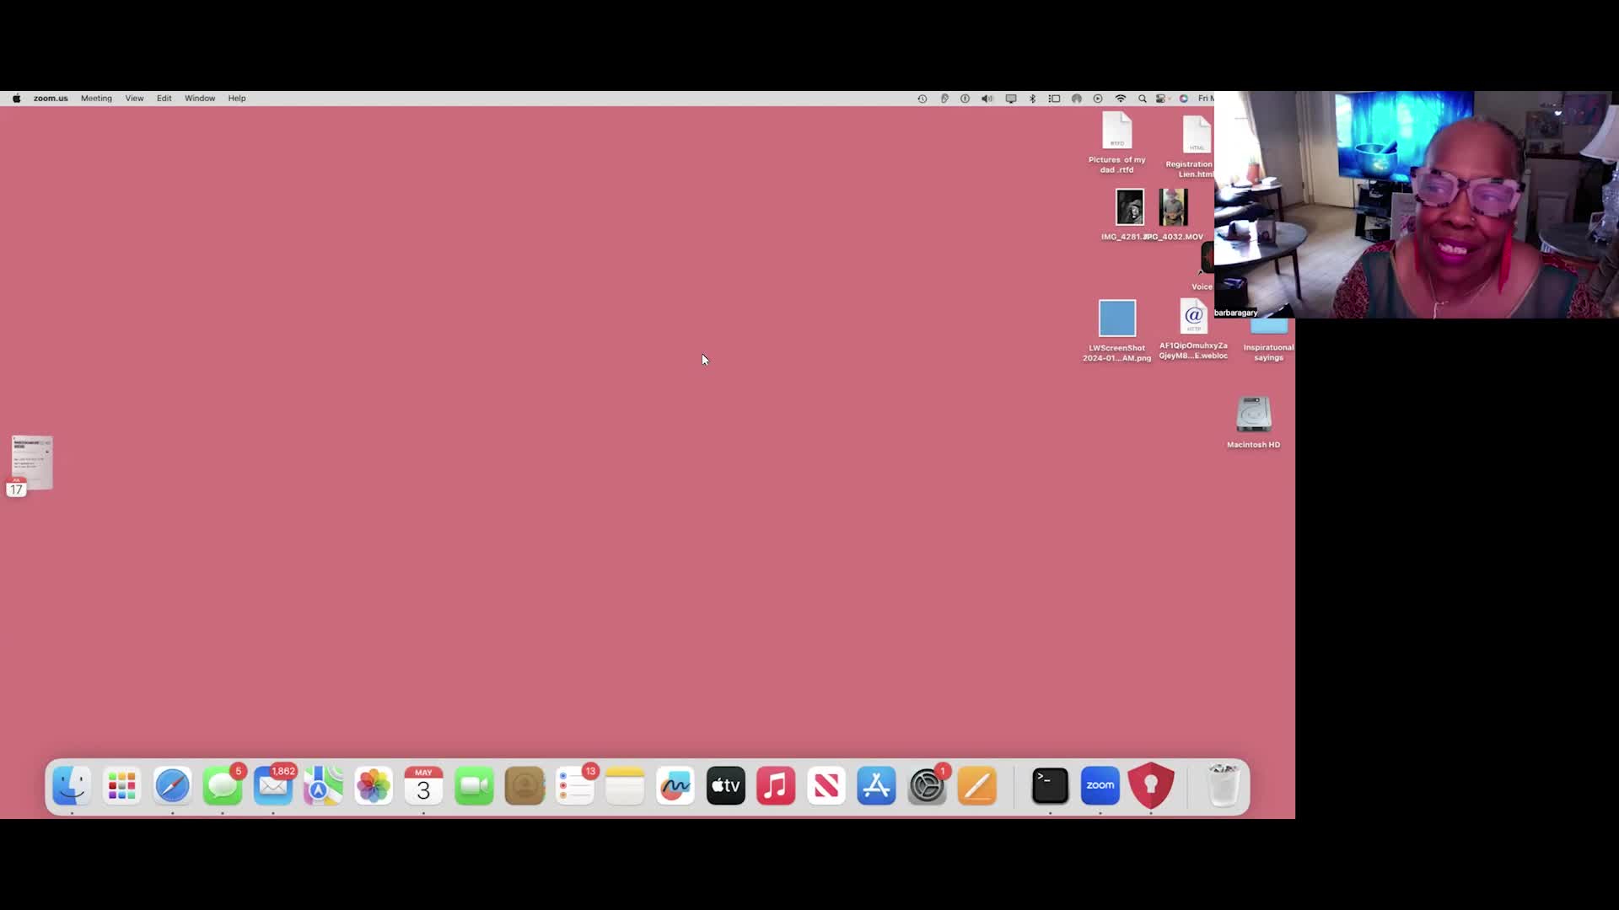This screenshot has height=910, width=1619.
Task: Launch Safari from the Dock
Action: coord(173,786)
